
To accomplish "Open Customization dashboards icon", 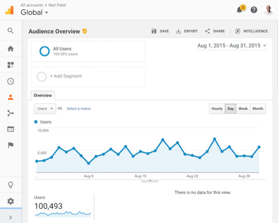I will pyautogui.click(x=10, y=65).
